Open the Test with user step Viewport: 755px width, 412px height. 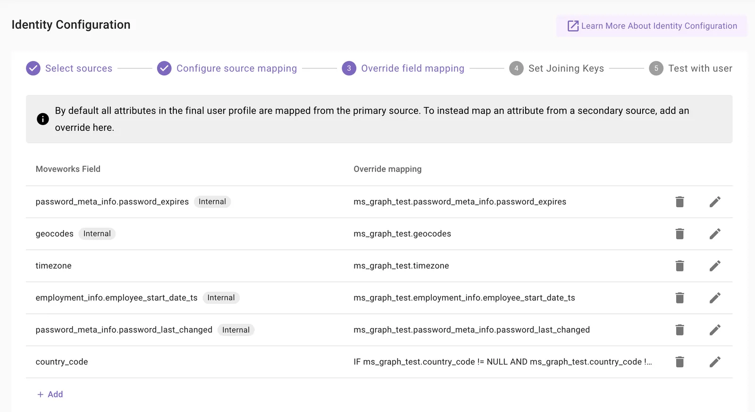(691, 68)
